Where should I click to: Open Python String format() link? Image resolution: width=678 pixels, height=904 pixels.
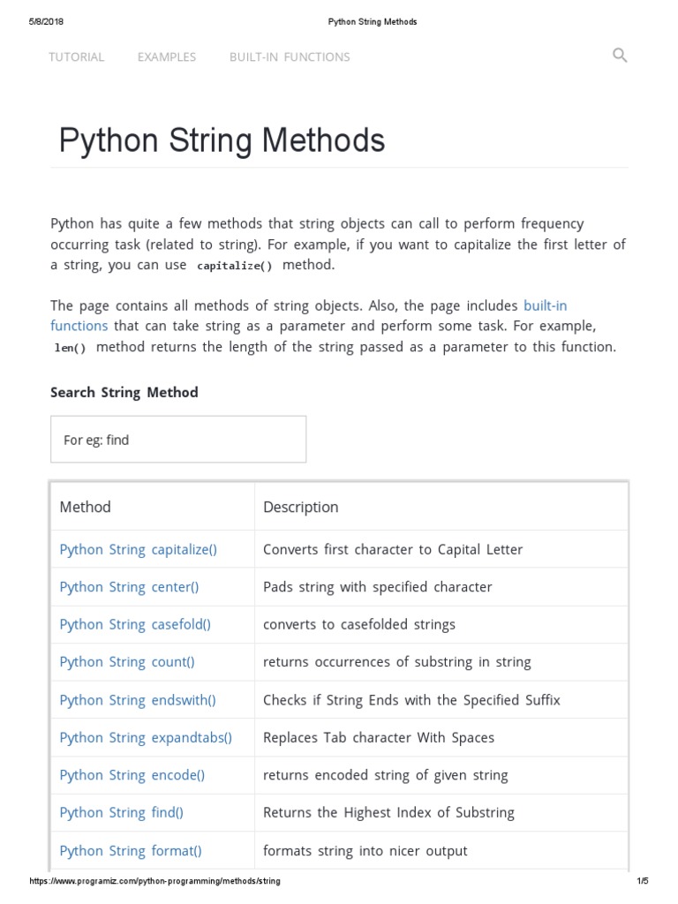pyautogui.click(x=131, y=851)
